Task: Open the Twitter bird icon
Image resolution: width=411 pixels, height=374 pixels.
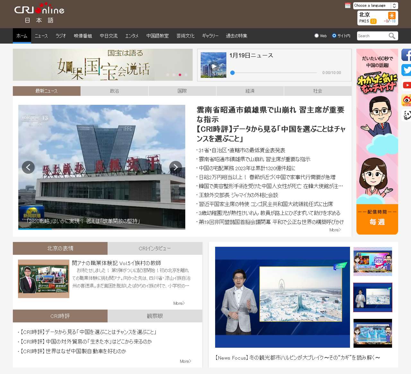Action: click(x=406, y=70)
